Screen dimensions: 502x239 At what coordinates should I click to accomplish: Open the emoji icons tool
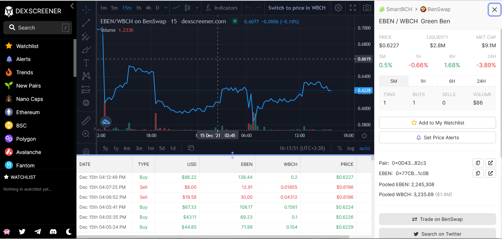point(86,103)
